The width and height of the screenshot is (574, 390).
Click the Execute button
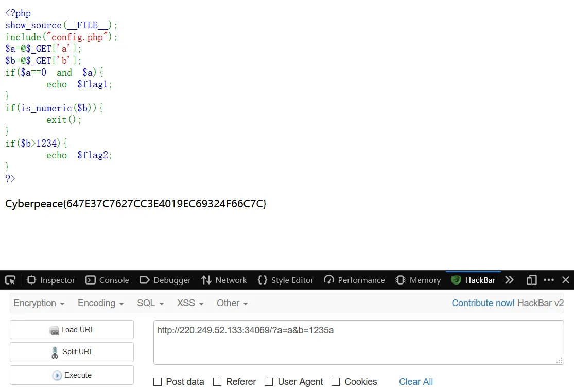coord(72,375)
